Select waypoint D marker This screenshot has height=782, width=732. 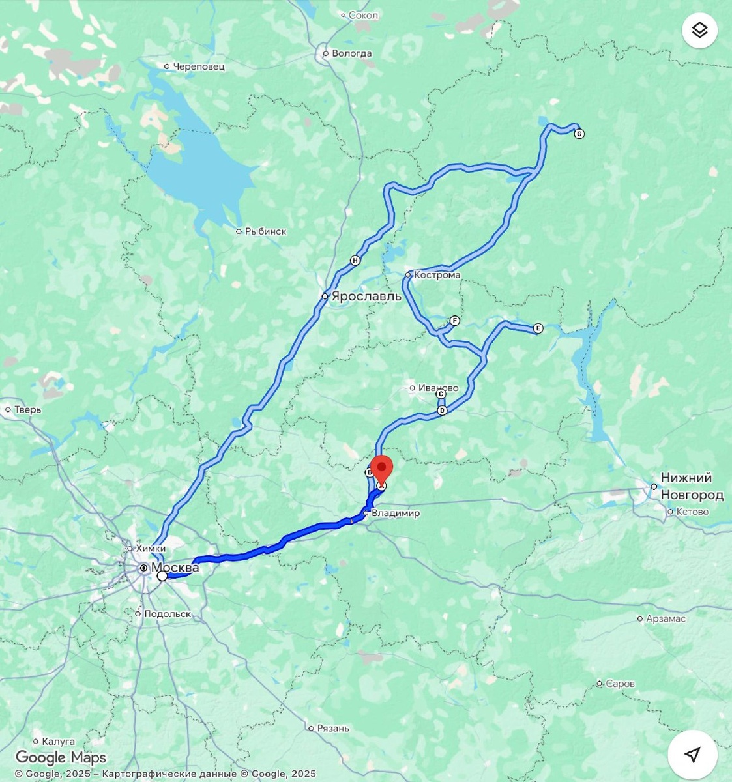click(443, 411)
